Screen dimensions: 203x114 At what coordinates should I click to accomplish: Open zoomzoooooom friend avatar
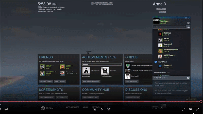click(x=160, y=51)
